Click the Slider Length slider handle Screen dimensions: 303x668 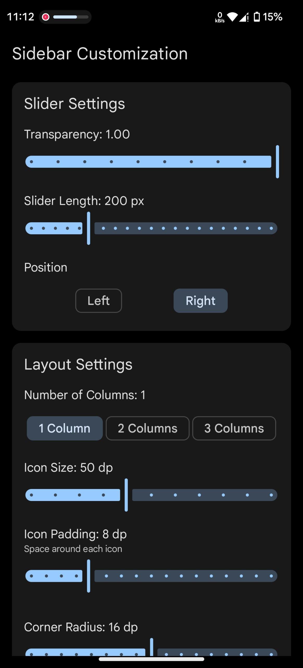click(89, 228)
